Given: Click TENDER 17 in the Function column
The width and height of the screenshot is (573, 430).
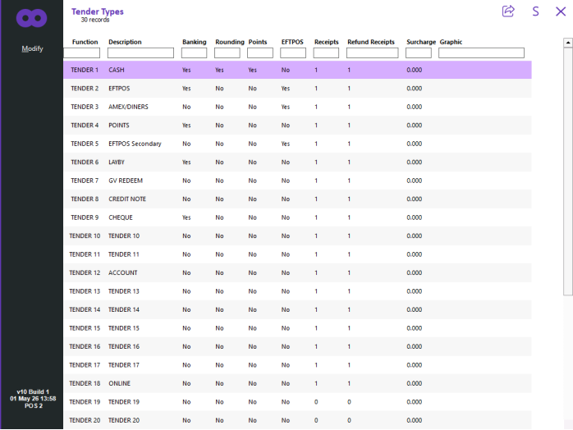Looking at the screenshot, I should 85,365.
